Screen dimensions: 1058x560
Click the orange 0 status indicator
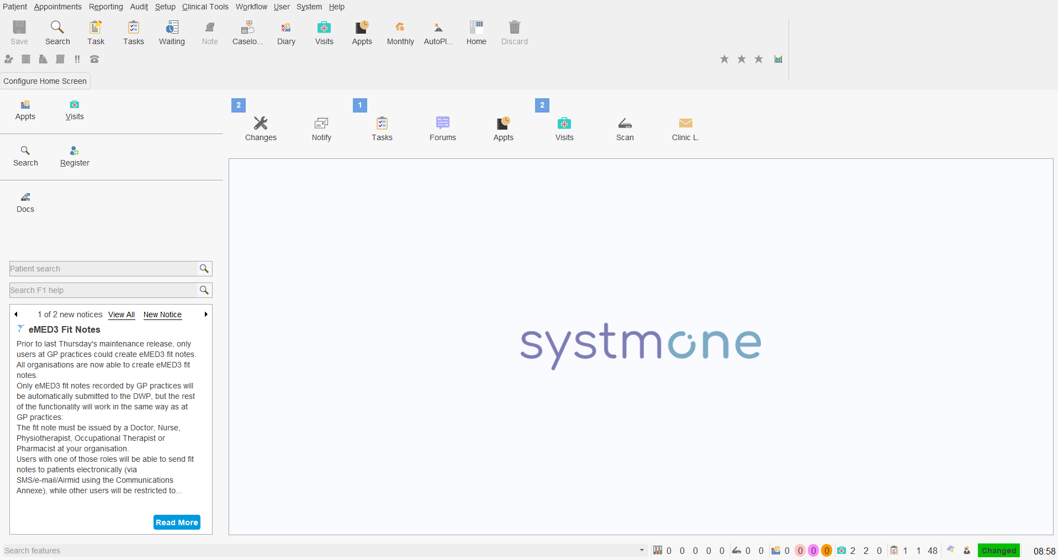[827, 550]
